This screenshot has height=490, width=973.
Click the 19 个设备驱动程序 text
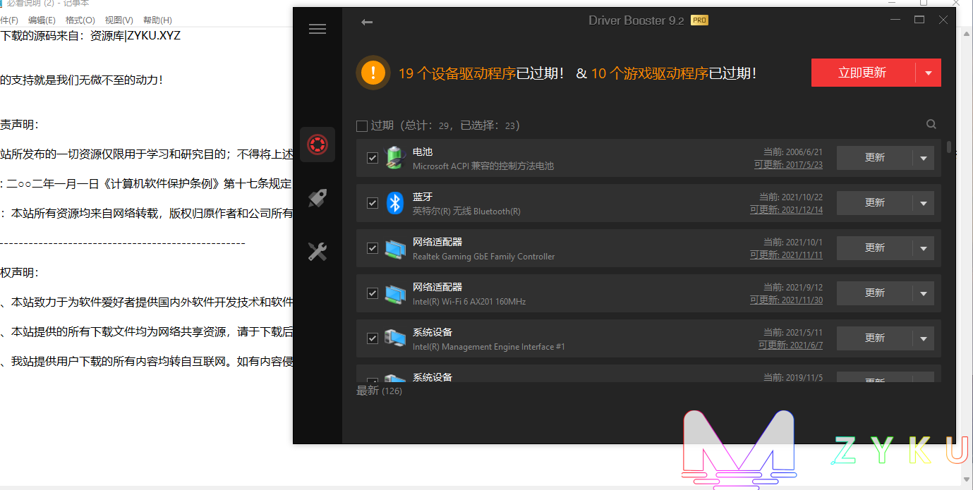click(457, 73)
